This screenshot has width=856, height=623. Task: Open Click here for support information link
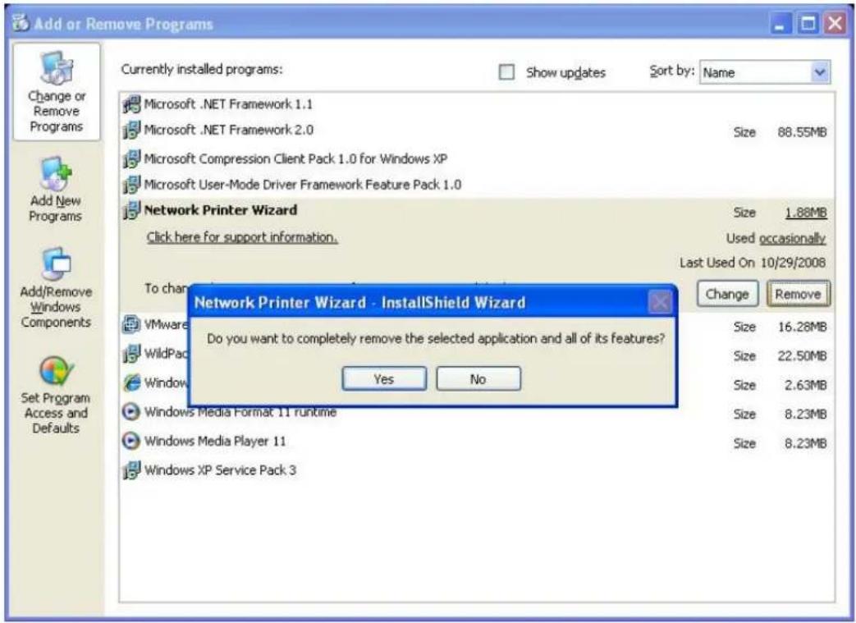[242, 237]
